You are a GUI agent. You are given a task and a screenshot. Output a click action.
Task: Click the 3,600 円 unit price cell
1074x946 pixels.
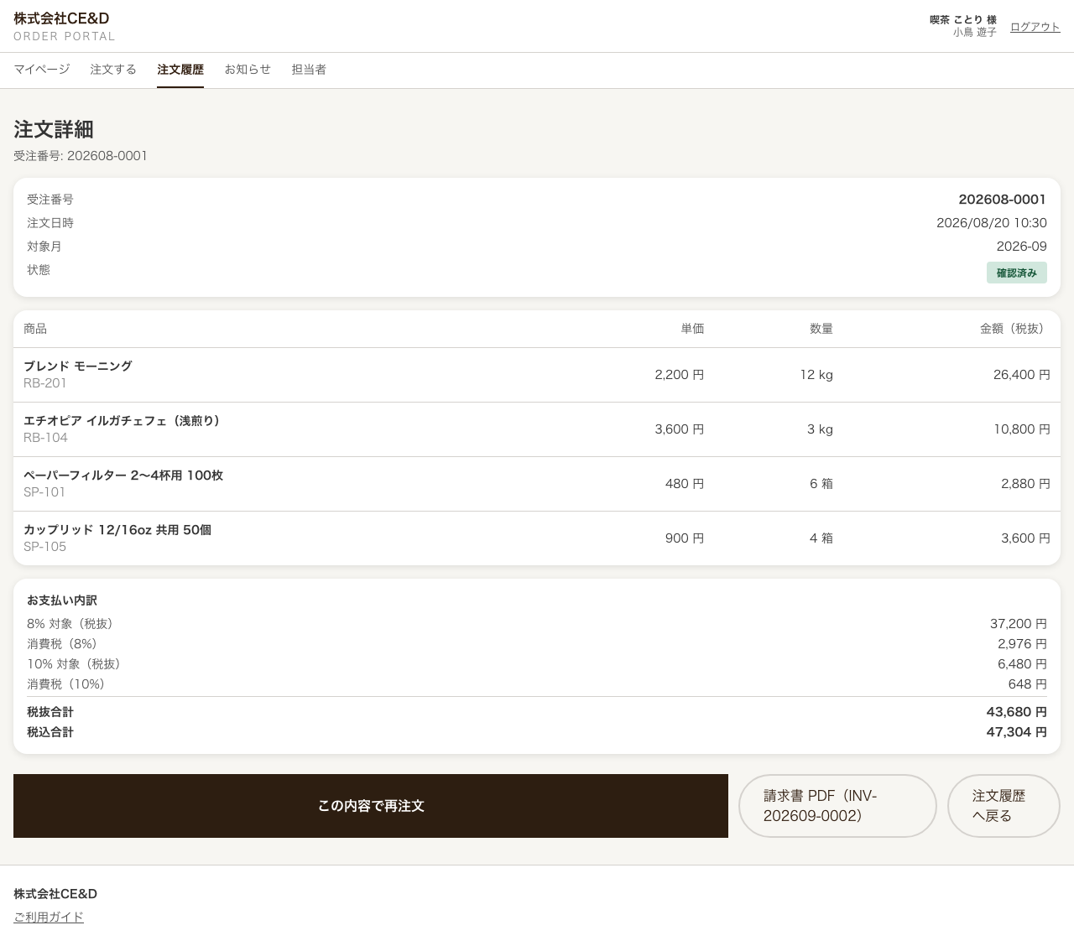pyautogui.click(x=680, y=429)
